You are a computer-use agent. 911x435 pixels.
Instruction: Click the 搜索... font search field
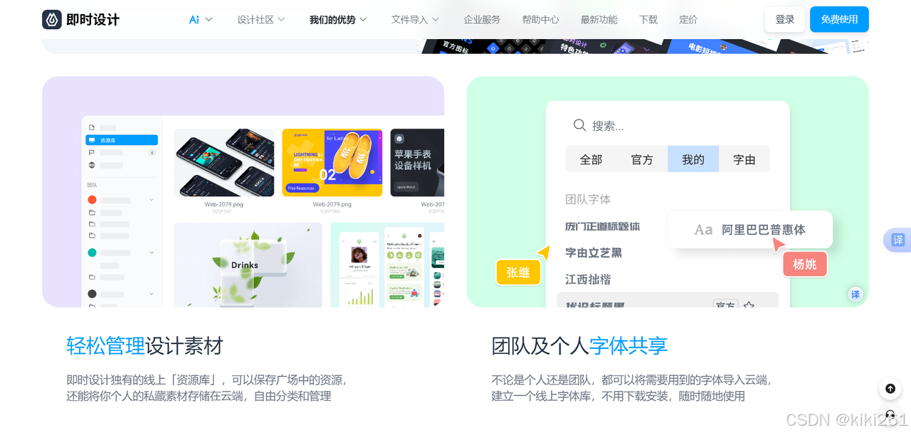(668, 126)
